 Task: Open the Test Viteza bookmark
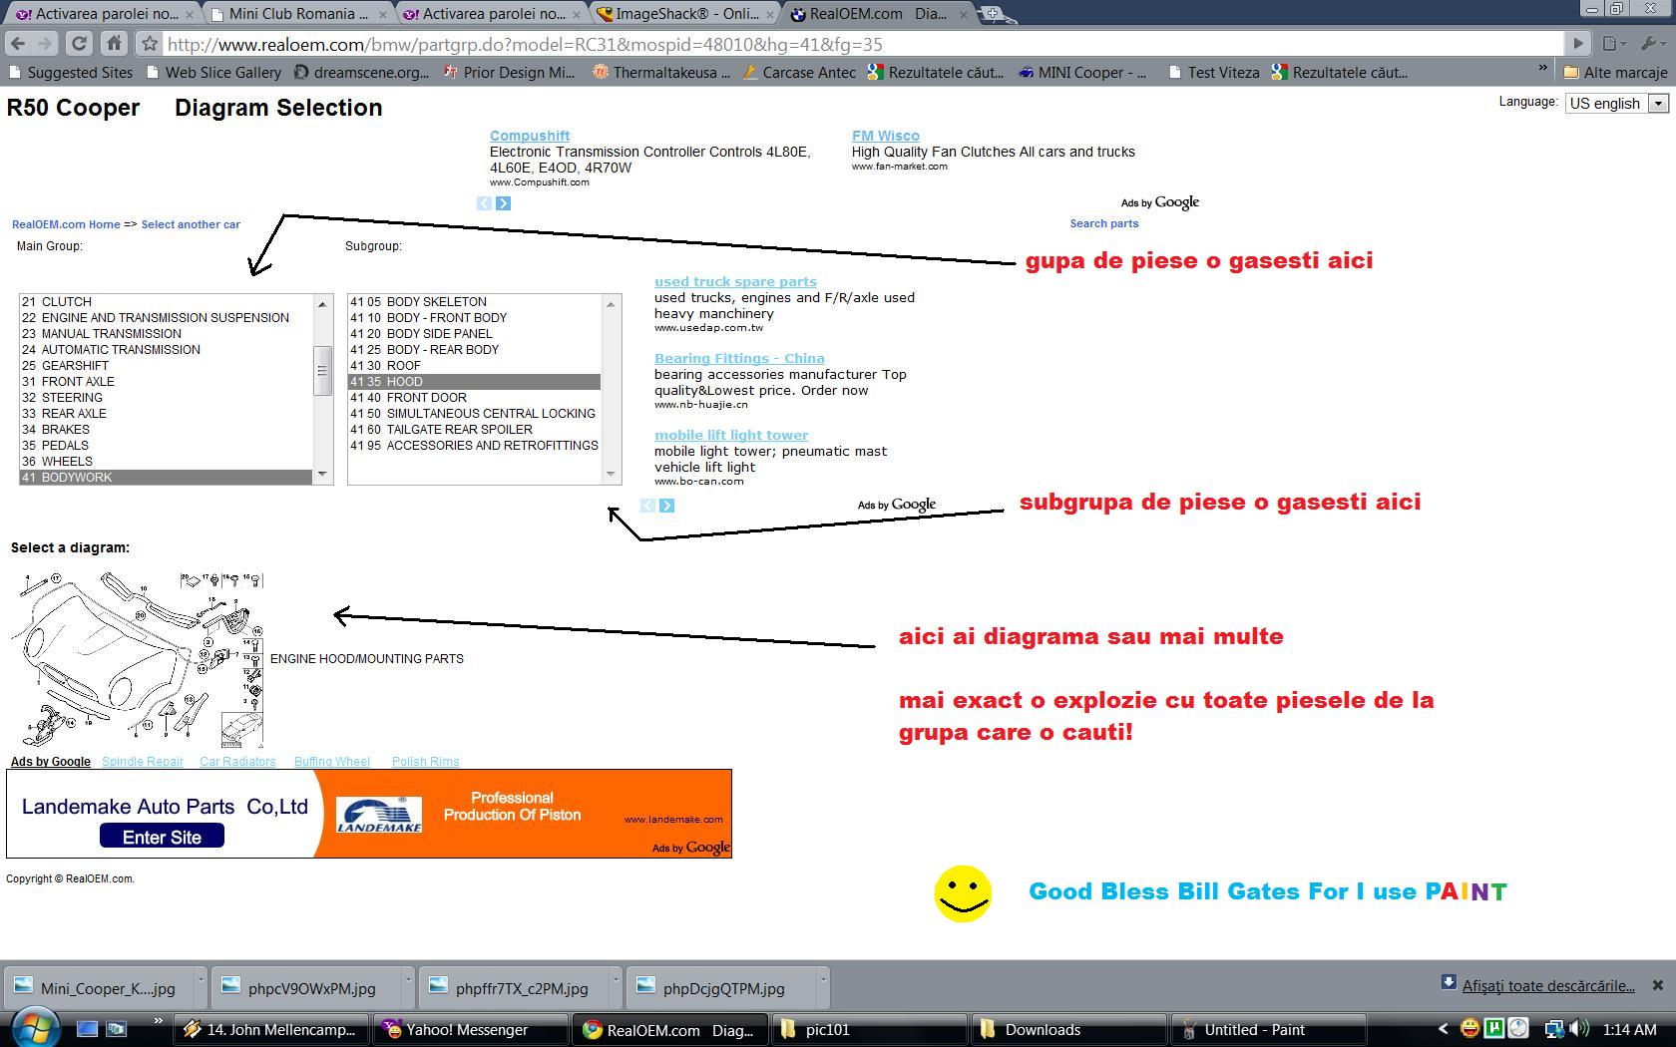(1213, 72)
